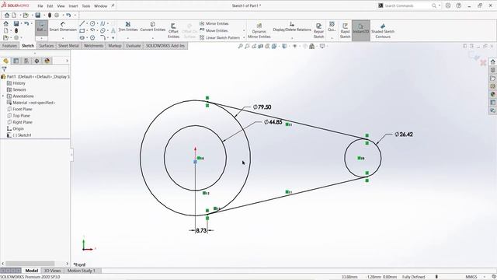Image resolution: width=497 pixels, height=280 pixels.
Task: Select the Smart Dimension tool
Action: pyautogui.click(x=63, y=26)
